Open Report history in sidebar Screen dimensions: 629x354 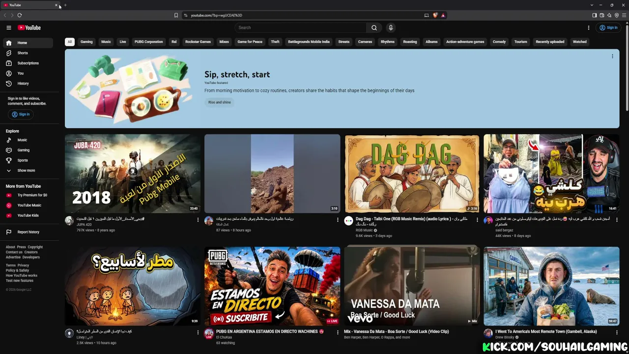28,232
